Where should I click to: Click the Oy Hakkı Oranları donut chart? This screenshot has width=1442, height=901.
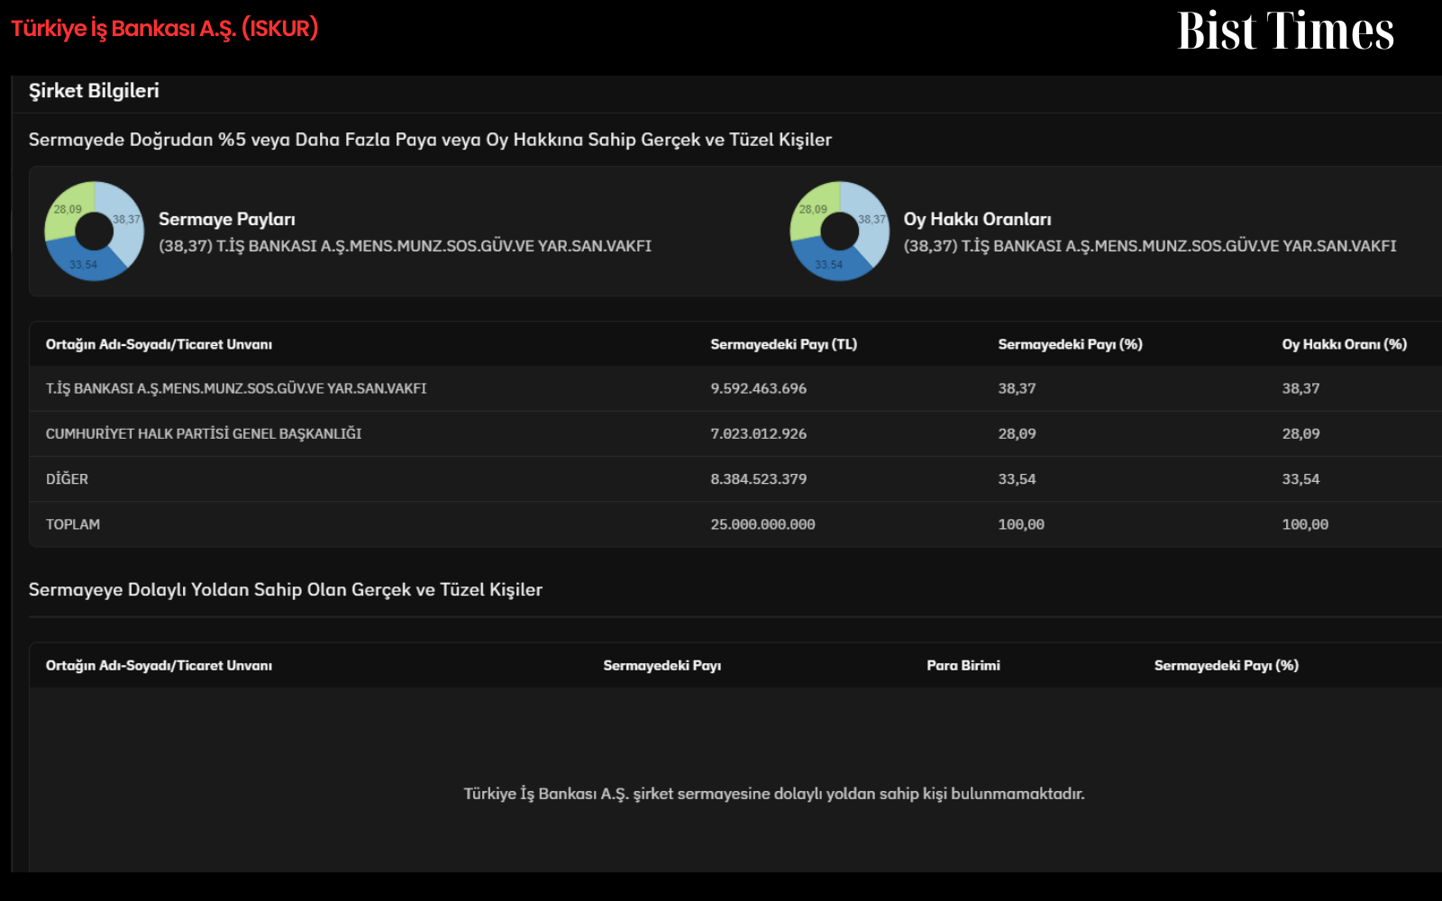click(840, 232)
